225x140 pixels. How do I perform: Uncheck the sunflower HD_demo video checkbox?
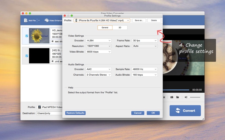[x=27, y=36]
